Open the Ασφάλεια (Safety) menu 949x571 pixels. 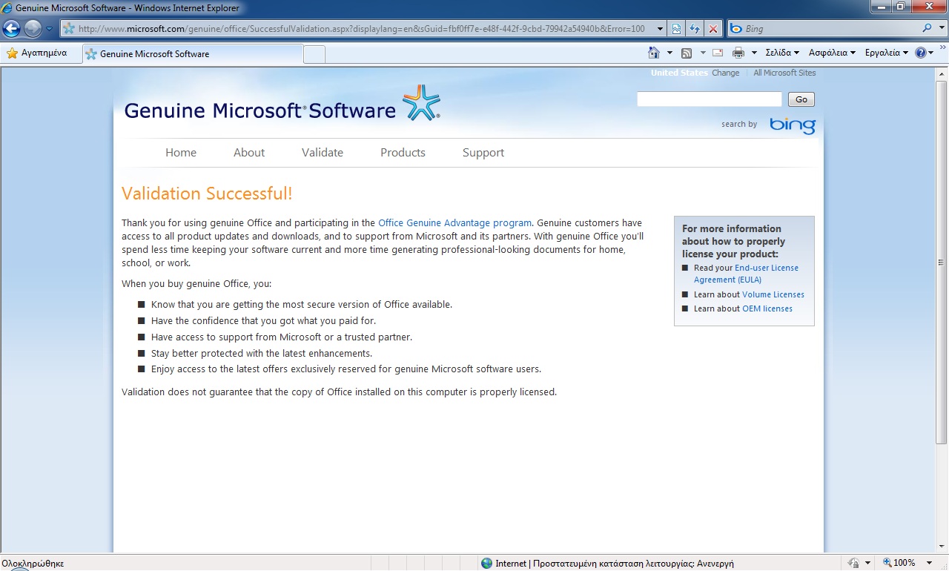tap(832, 53)
